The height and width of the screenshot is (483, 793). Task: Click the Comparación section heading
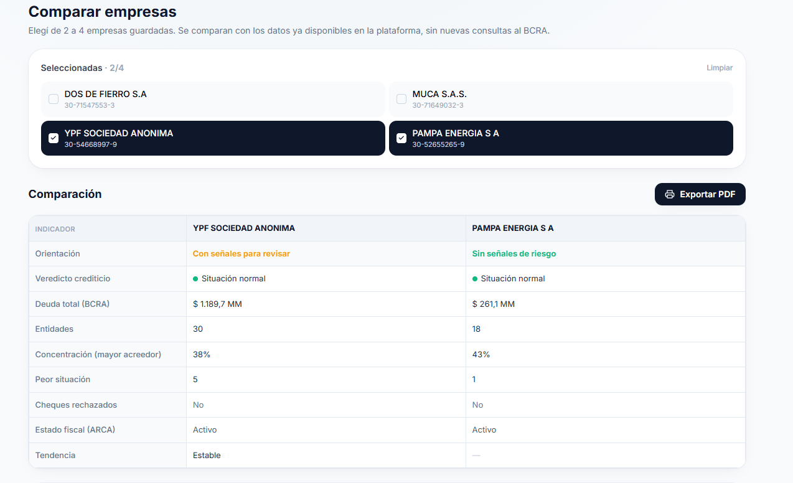65,194
